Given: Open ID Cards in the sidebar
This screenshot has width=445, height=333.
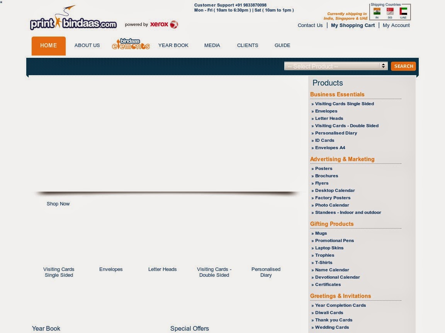Looking at the screenshot, I should (324, 140).
